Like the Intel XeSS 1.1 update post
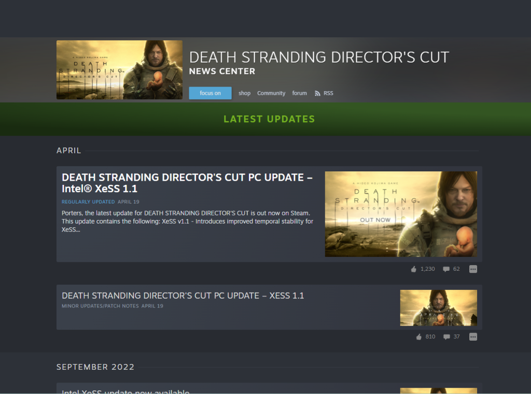The height and width of the screenshot is (394, 531). click(x=413, y=269)
